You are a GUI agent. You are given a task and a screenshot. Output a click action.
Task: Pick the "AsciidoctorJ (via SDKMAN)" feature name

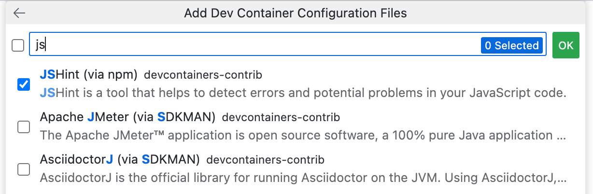pyautogui.click(x=120, y=159)
